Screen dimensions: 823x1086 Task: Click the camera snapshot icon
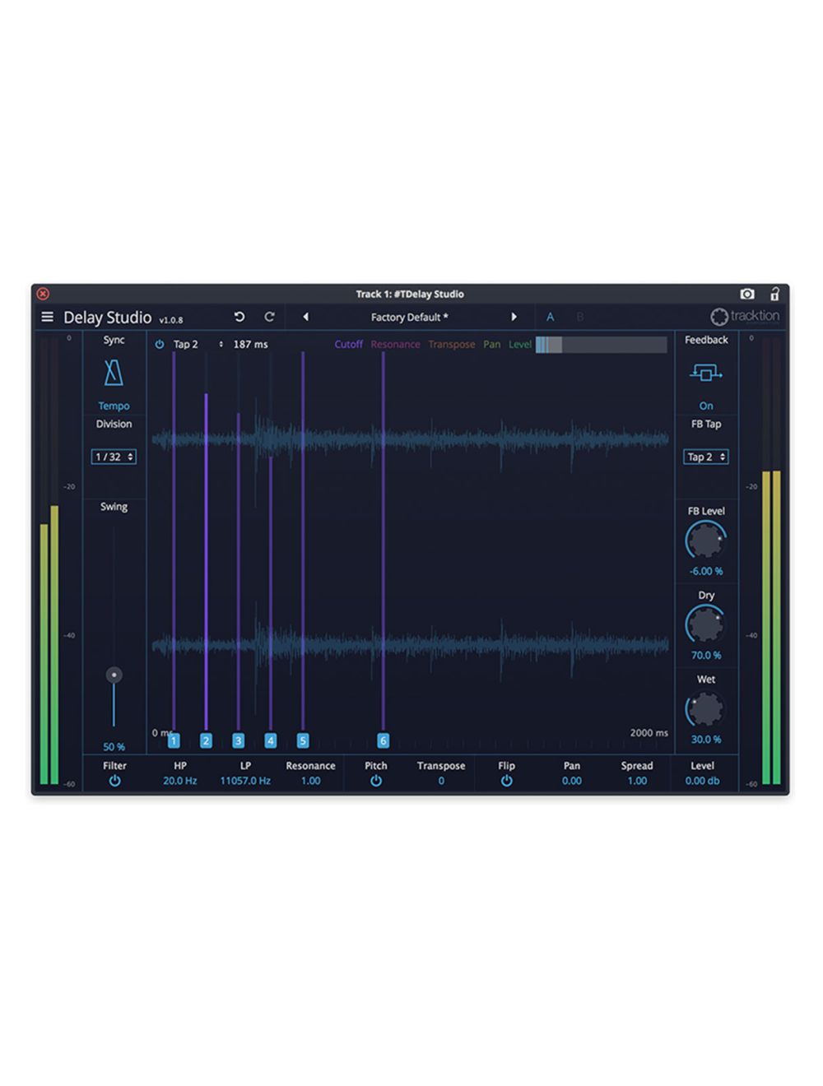[x=747, y=294]
